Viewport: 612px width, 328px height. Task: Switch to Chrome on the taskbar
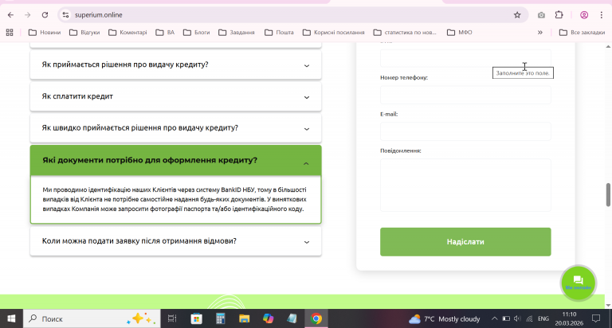(316, 318)
